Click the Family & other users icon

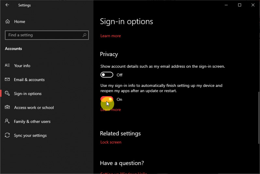click(x=7, y=122)
